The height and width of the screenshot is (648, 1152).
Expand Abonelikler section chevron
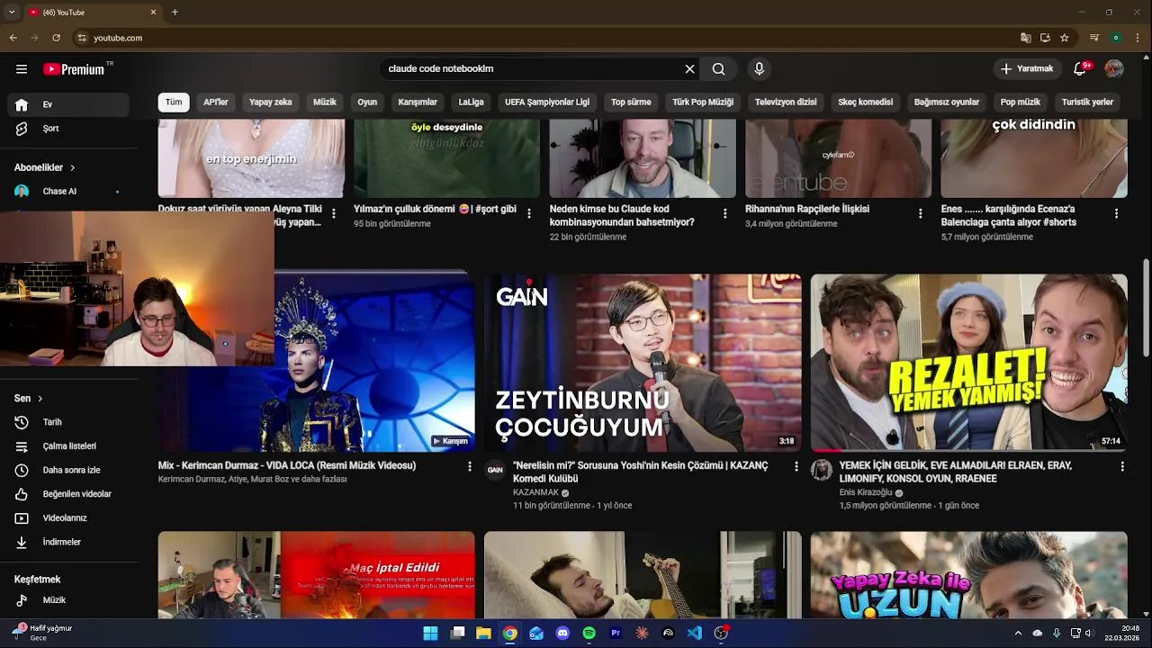[72, 167]
